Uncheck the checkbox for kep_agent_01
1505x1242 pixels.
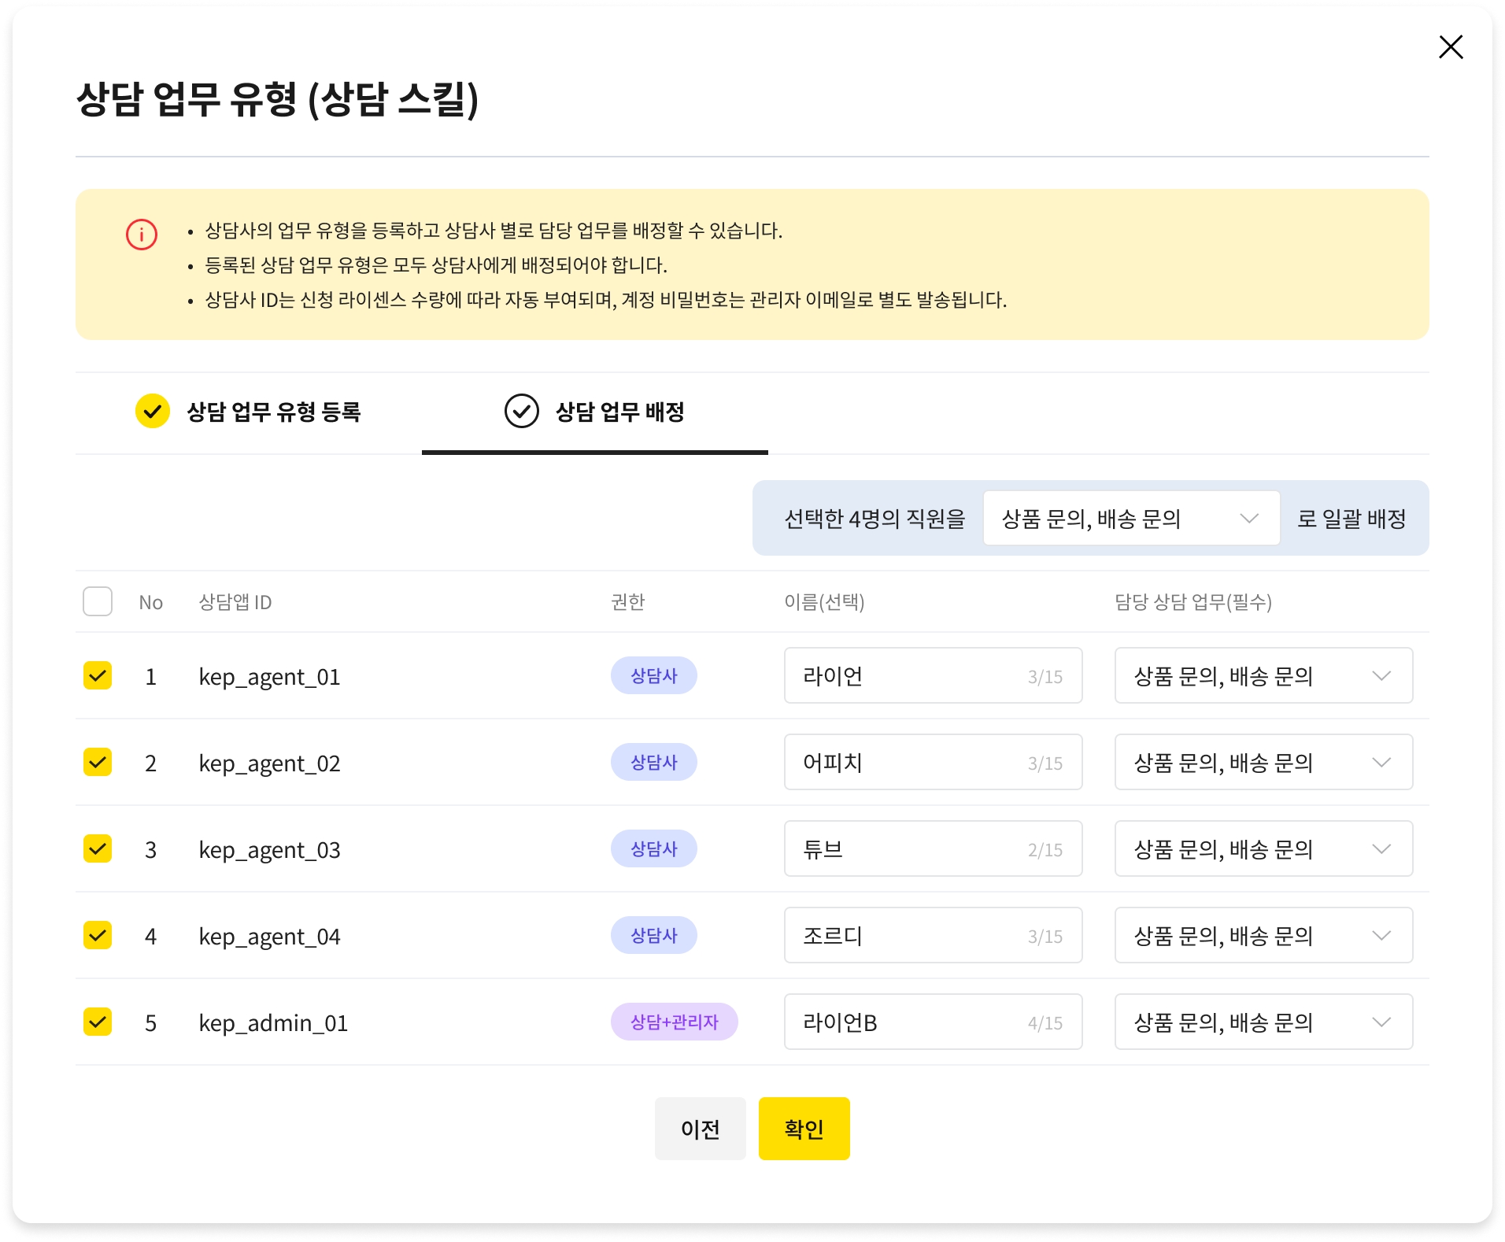tap(98, 676)
